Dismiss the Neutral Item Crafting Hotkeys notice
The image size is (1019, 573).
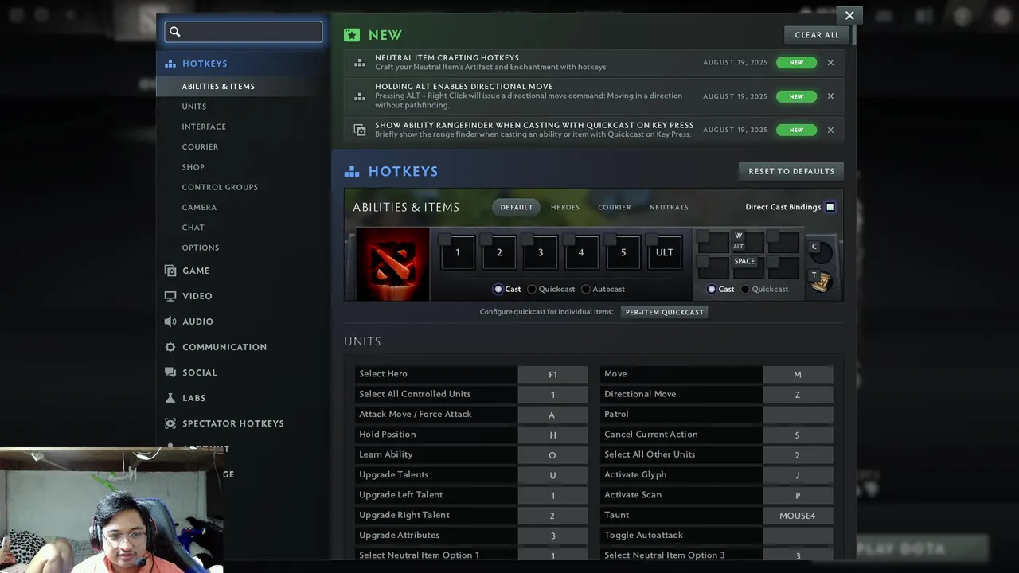[830, 63]
